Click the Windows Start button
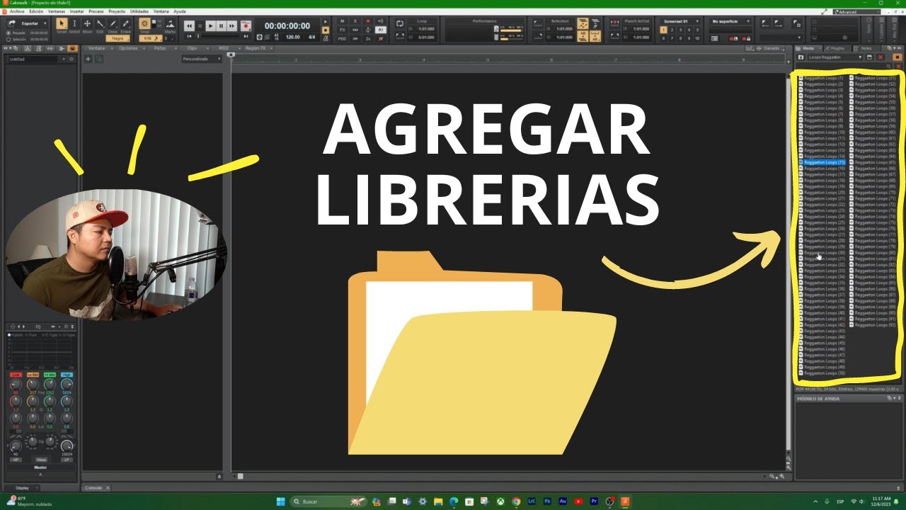Viewport: 906px width, 510px height. click(280, 501)
